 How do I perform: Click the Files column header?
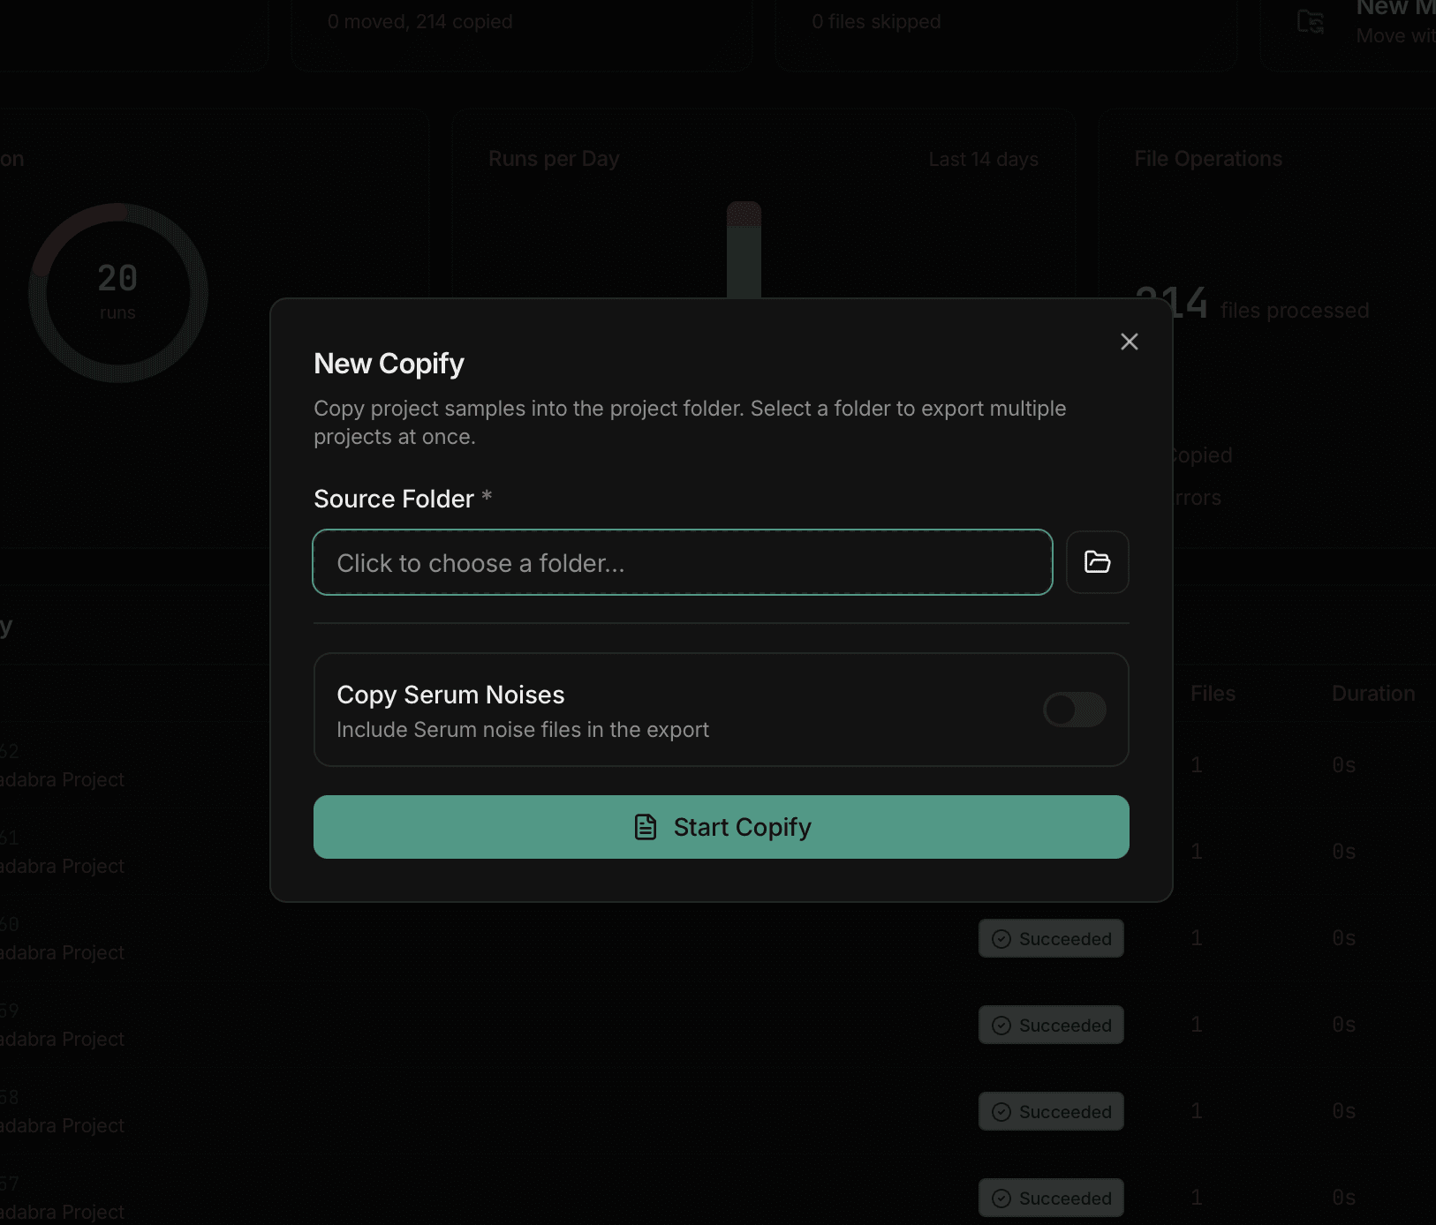1213,694
